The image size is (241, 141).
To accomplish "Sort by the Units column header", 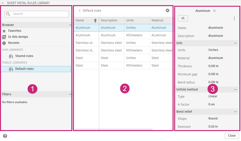I will pyautogui.click(x=137, y=21).
